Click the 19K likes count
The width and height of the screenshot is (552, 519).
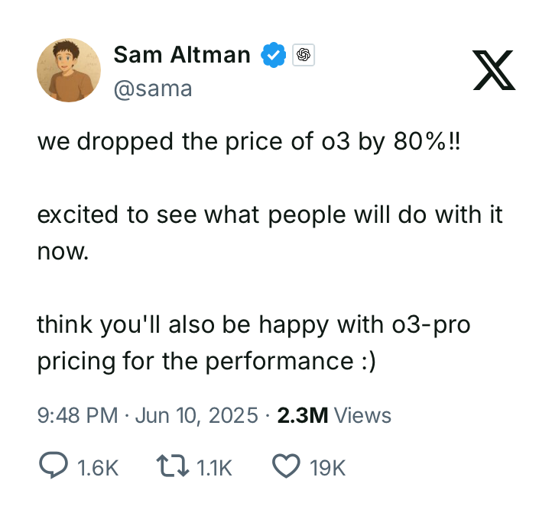coord(328,468)
